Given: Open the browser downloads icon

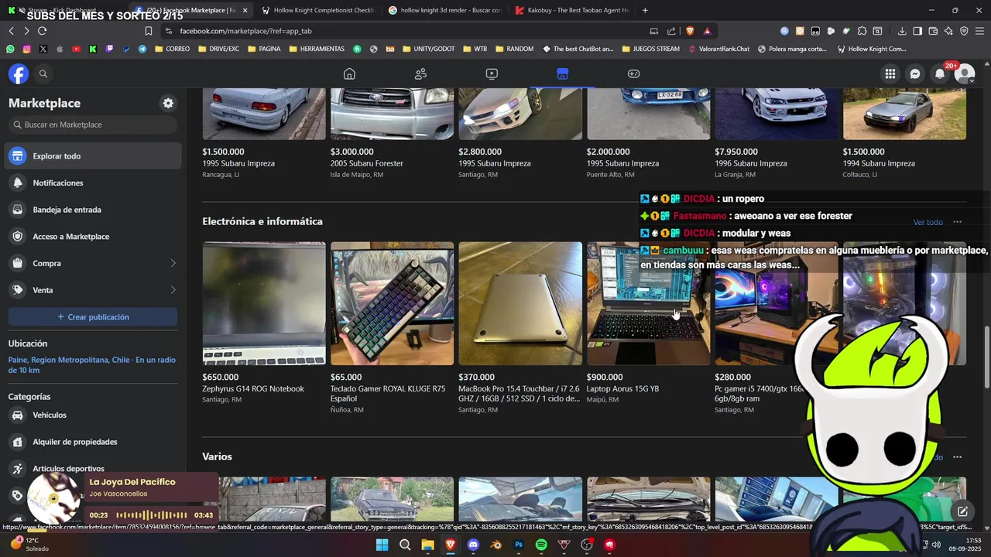Looking at the screenshot, I should (x=902, y=31).
